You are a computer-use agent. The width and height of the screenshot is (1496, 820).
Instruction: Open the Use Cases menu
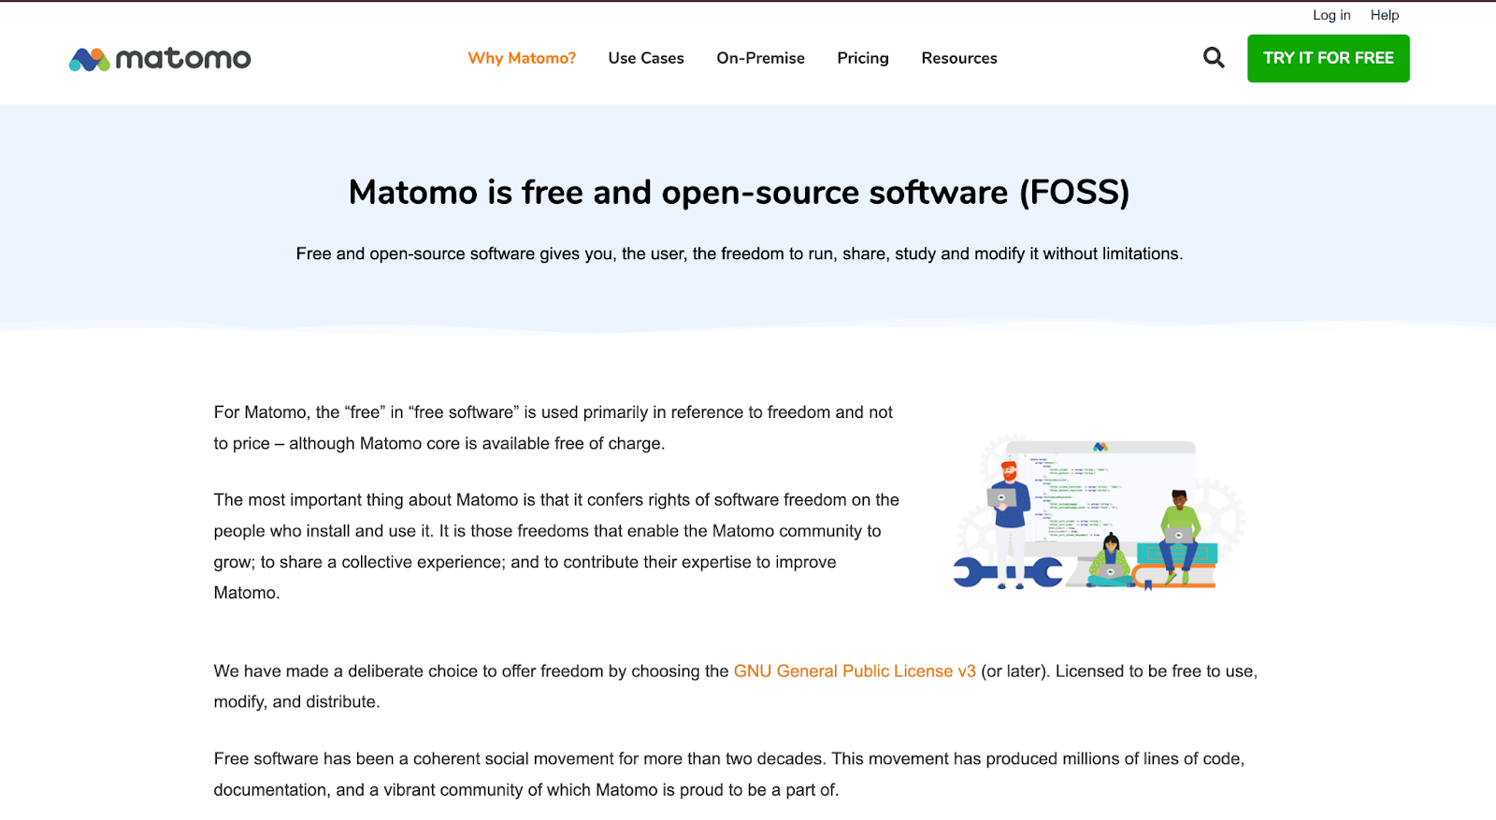tap(646, 58)
